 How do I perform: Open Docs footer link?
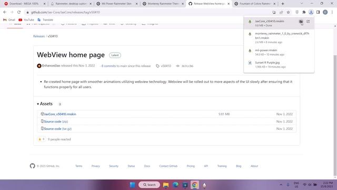tap(147, 166)
